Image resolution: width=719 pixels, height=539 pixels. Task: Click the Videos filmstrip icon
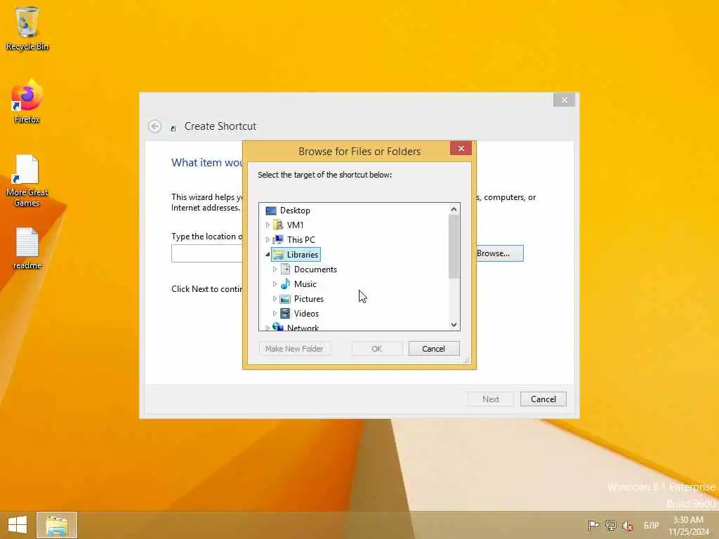click(285, 314)
